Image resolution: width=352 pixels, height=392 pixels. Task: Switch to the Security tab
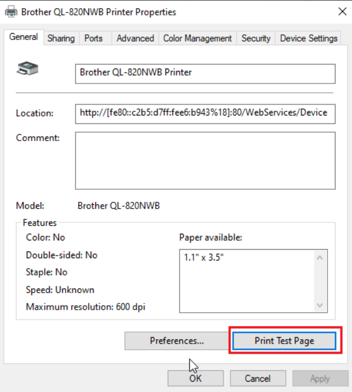pyautogui.click(x=256, y=38)
